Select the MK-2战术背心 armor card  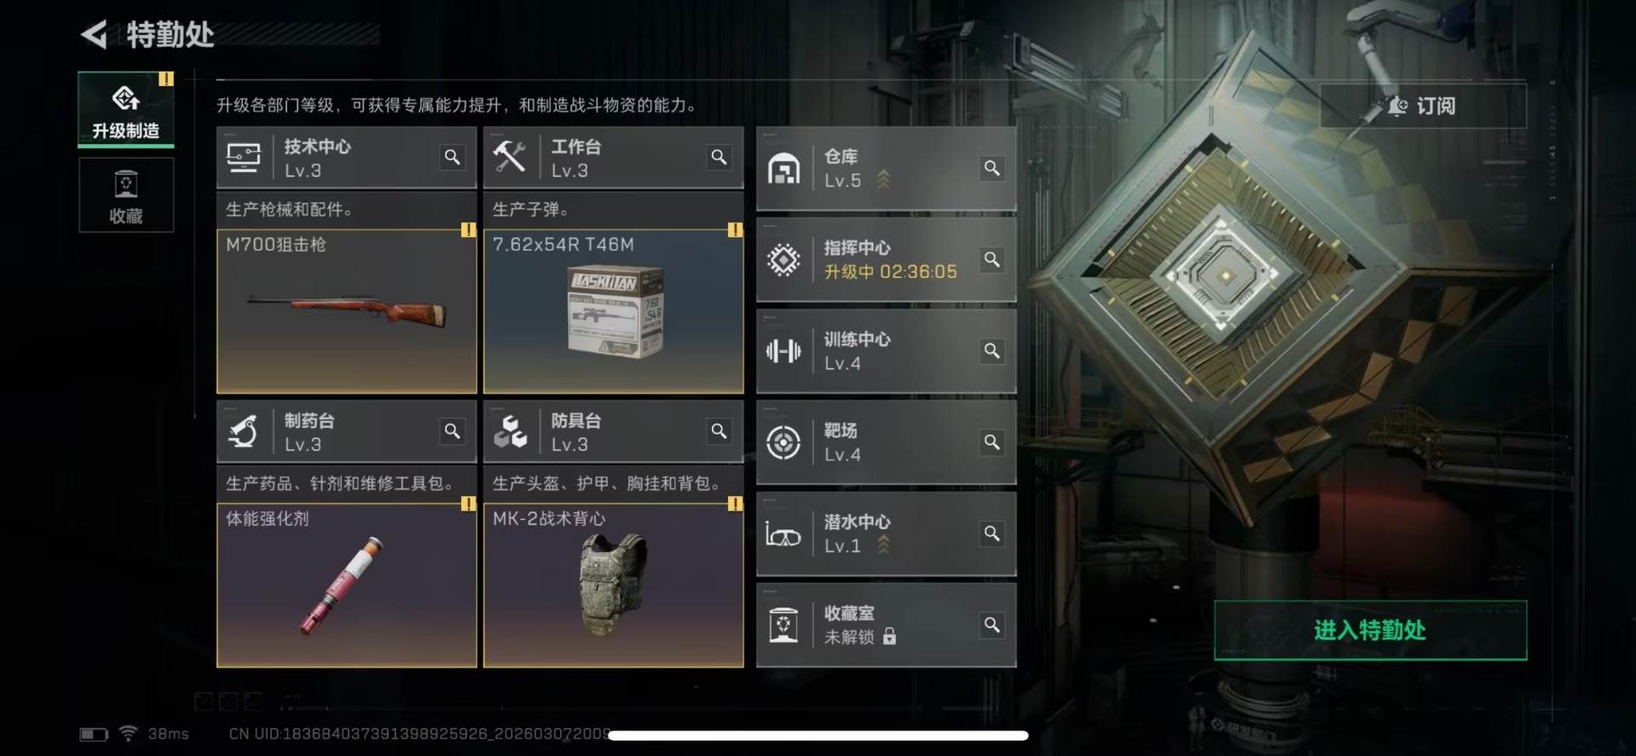tap(613, 586)
